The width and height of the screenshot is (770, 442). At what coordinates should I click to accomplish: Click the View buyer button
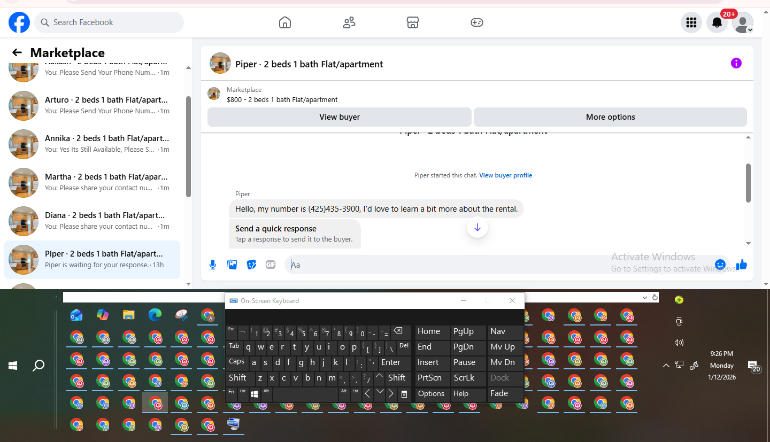pos(340,117)
